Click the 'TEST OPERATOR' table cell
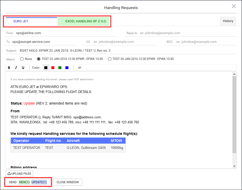This screenshot has height=190, width=242. pyautogui.click(x=27, y=148)
